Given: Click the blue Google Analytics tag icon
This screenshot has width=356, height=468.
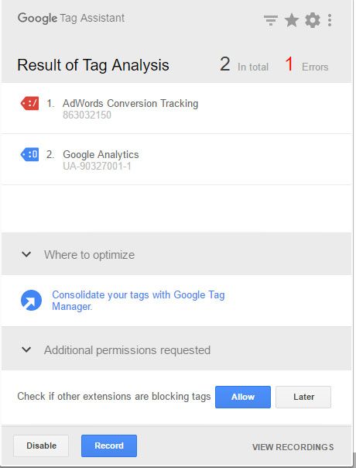Looking at the screenshot, I should [29, 155].
